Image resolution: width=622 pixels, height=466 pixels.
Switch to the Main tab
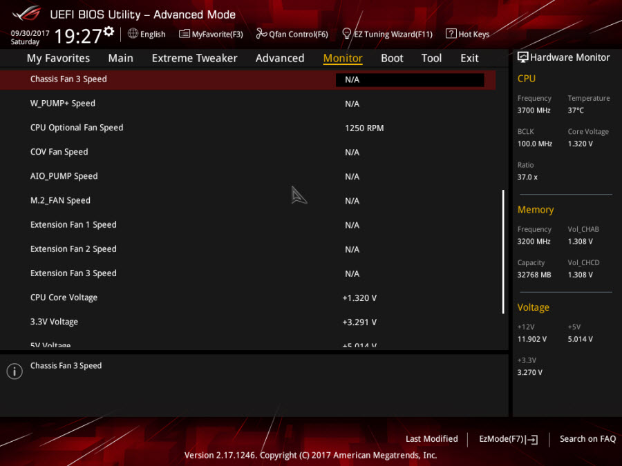[x=120, y=58]
